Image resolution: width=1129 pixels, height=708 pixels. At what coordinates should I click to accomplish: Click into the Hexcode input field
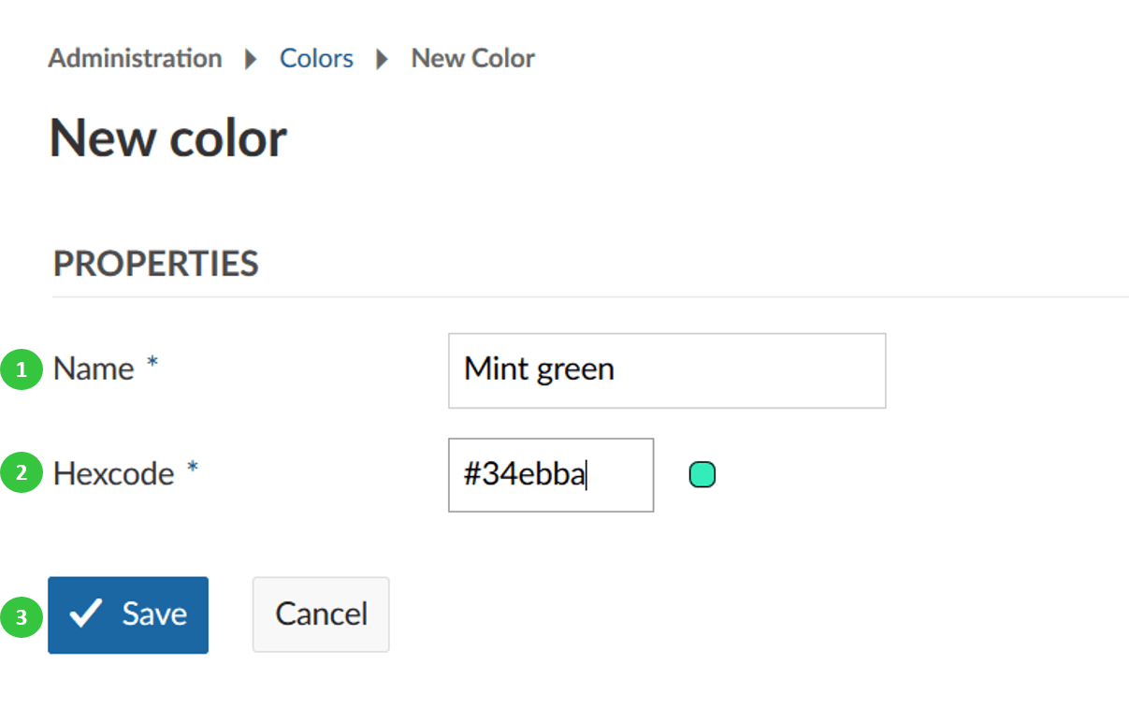coord(550,475)
